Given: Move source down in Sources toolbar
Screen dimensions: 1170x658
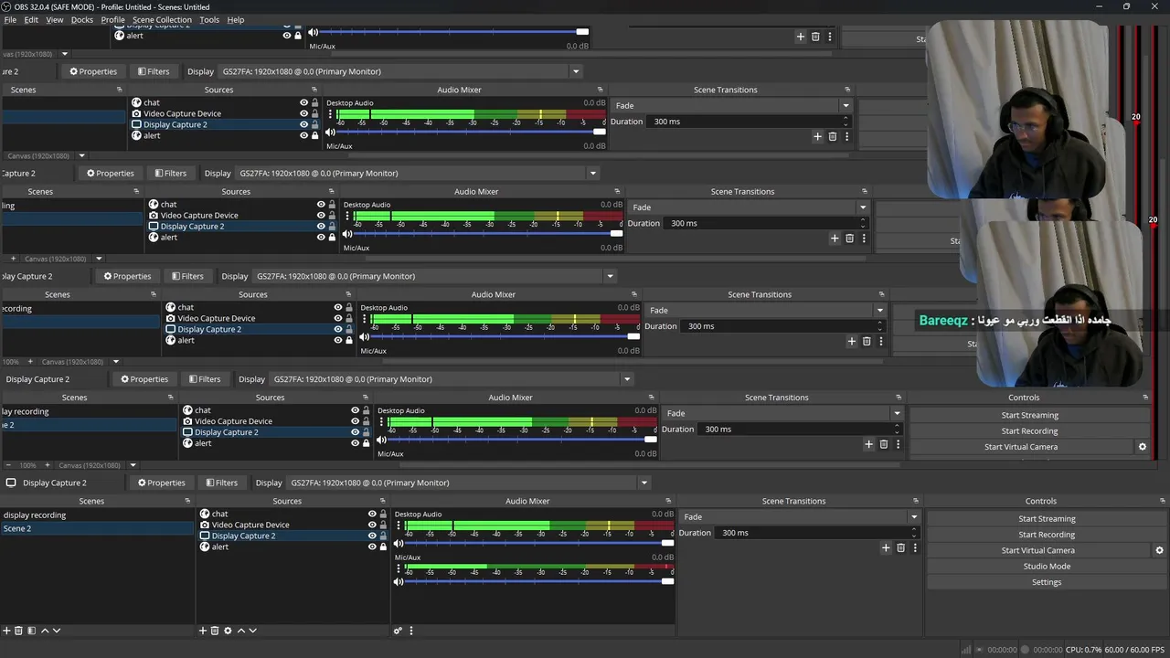Looking at the screenshot, I should [253, 631].
